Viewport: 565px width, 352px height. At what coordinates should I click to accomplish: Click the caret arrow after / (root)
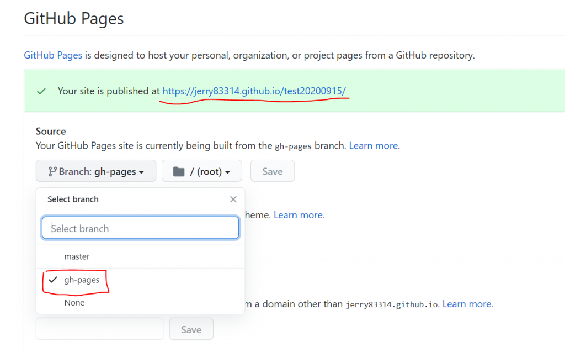(227, 172)
